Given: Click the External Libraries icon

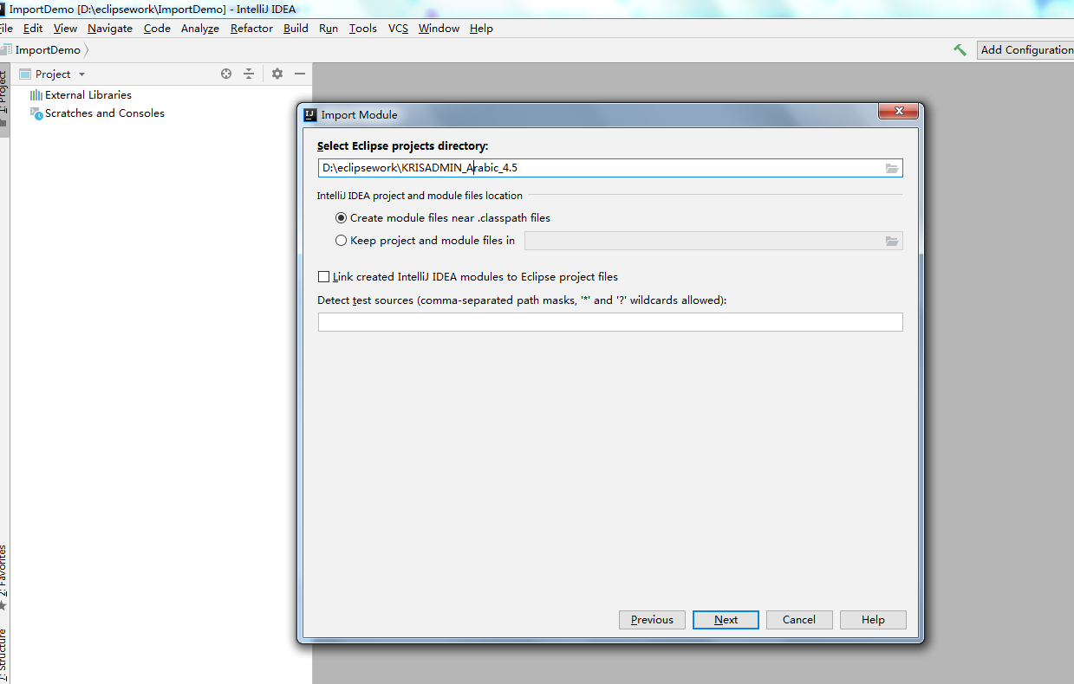Looking at the screenshot, I should pyautogui.click(x=36, y=95).
